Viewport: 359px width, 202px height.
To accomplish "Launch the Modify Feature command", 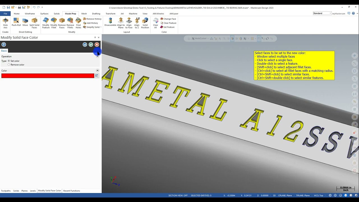I will [x=46, y=23].
